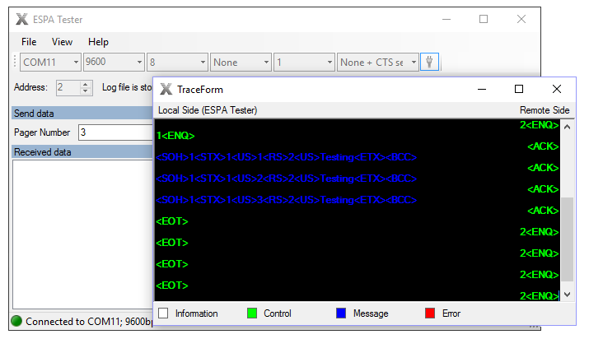Minimize the ESPA Tester window
Screen dimensions: 589x339
(446, 19)
